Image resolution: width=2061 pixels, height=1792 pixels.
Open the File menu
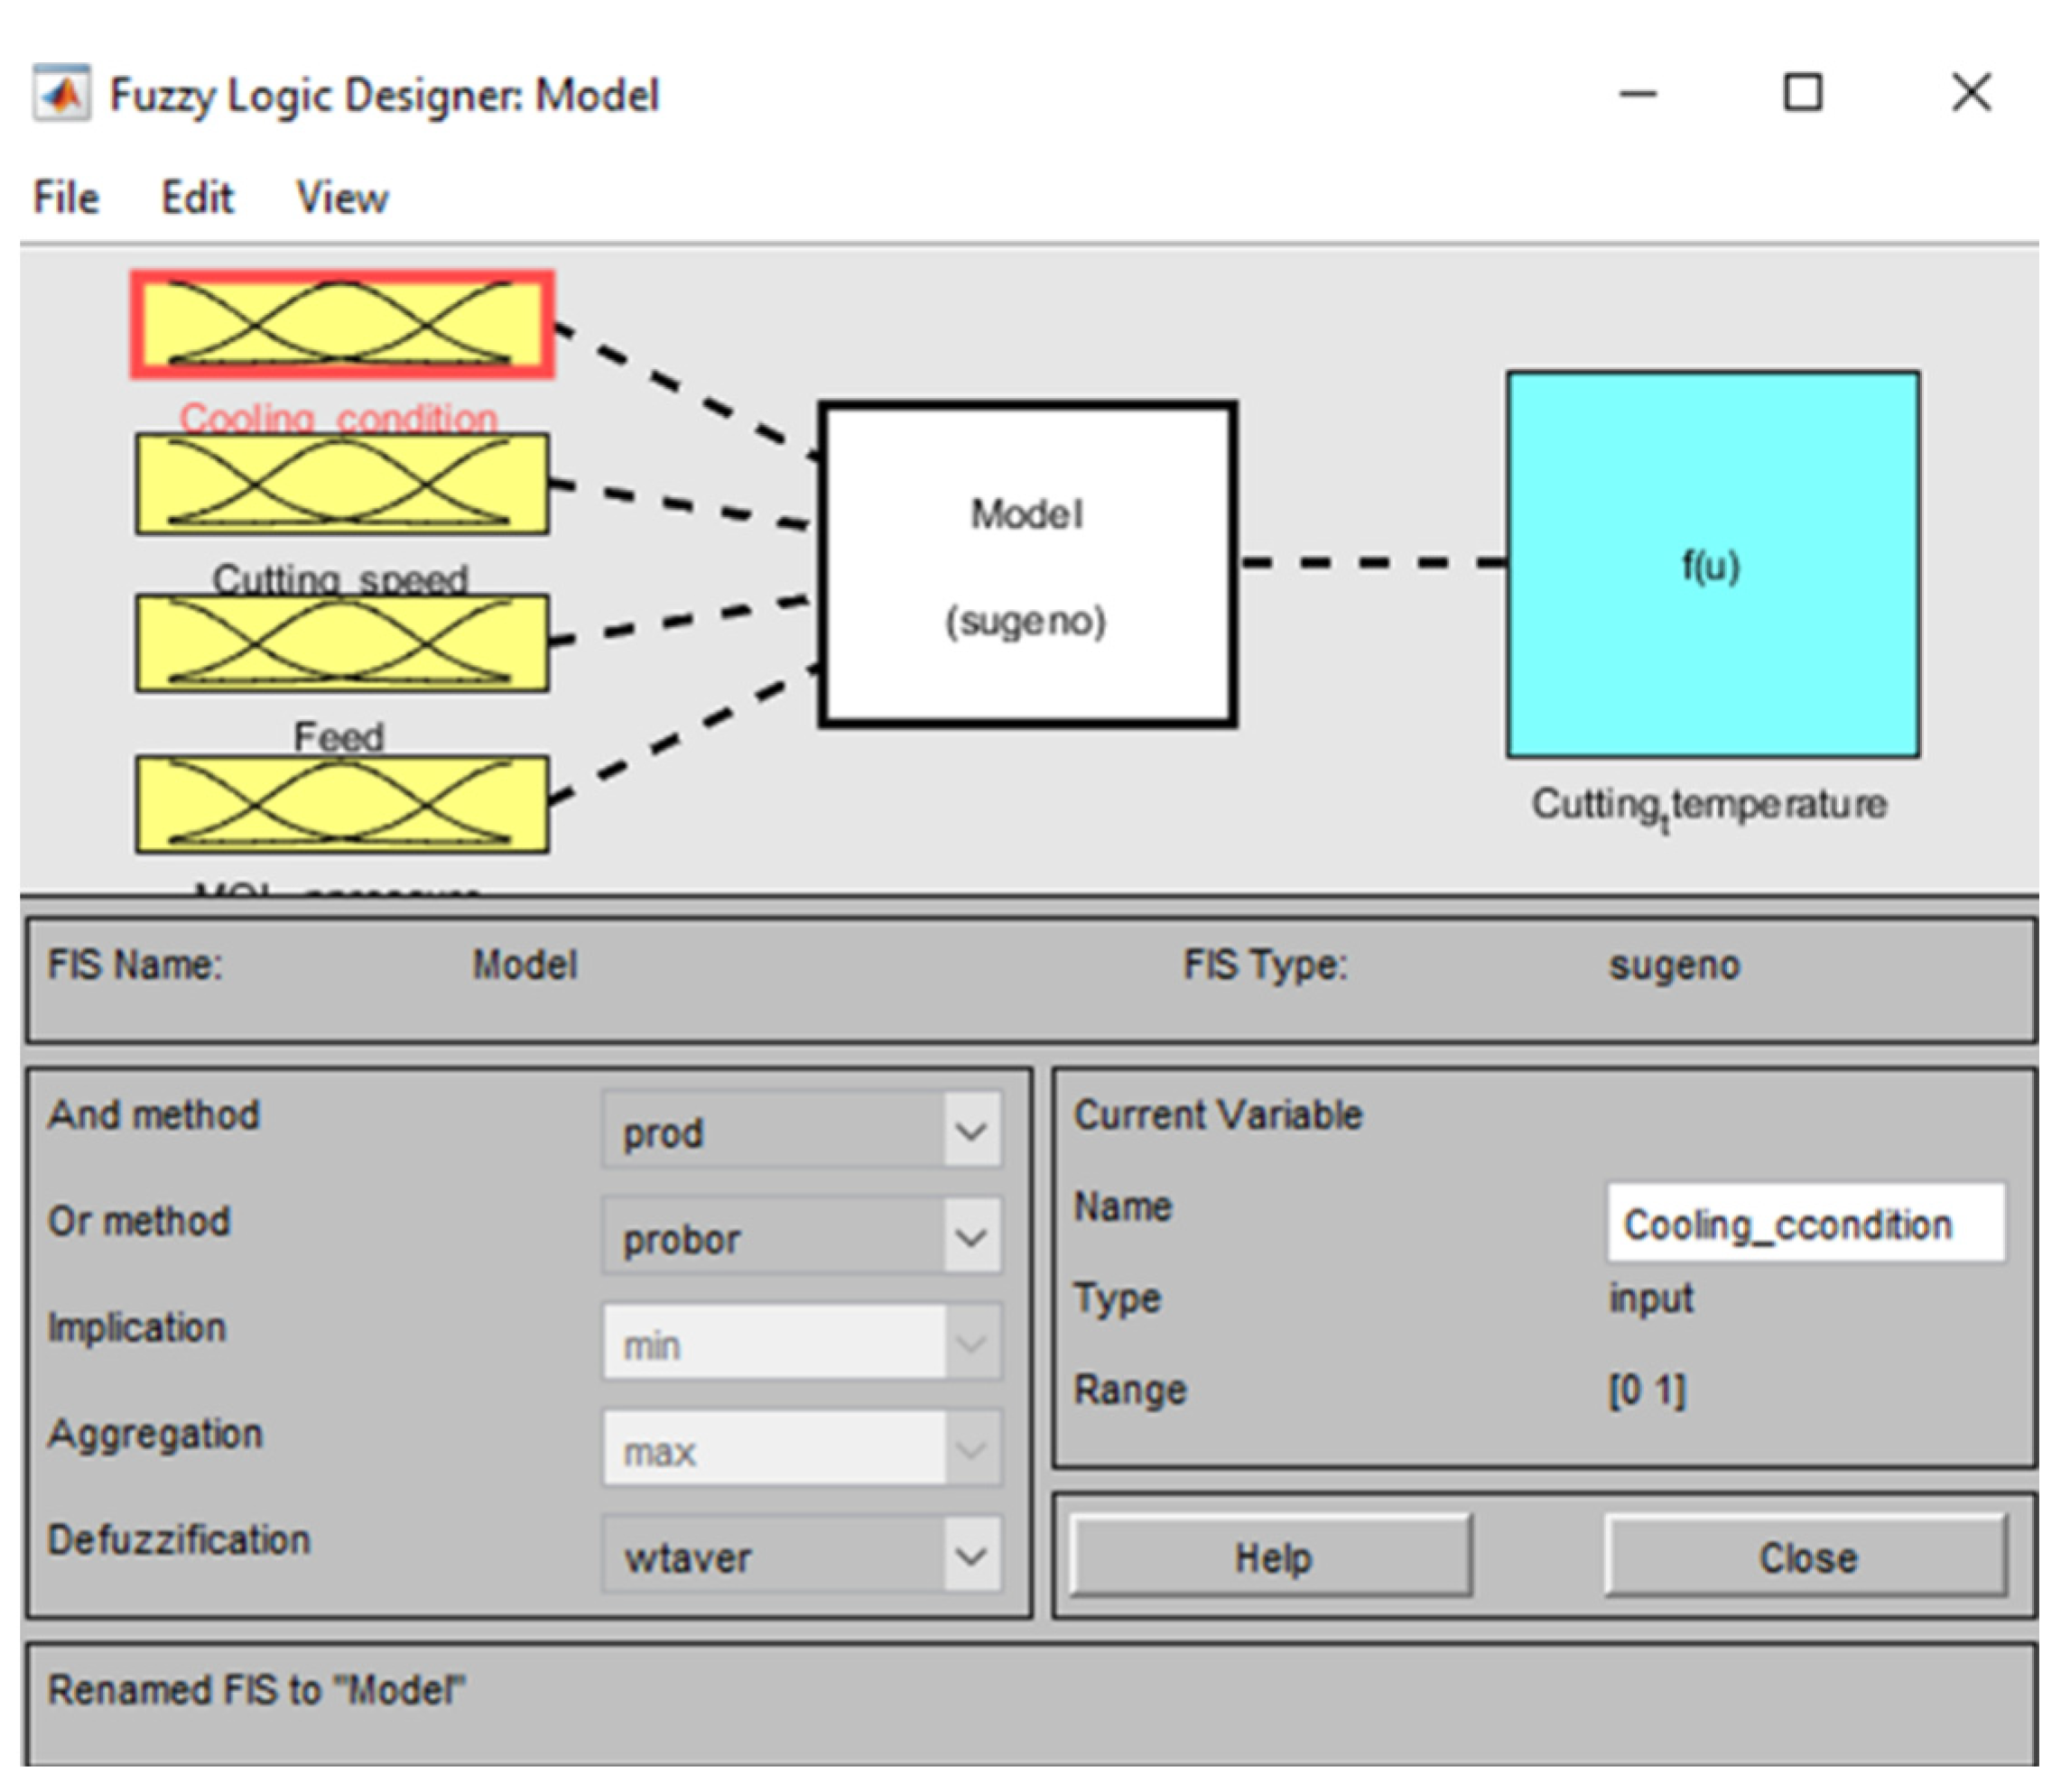pos(66,197)
